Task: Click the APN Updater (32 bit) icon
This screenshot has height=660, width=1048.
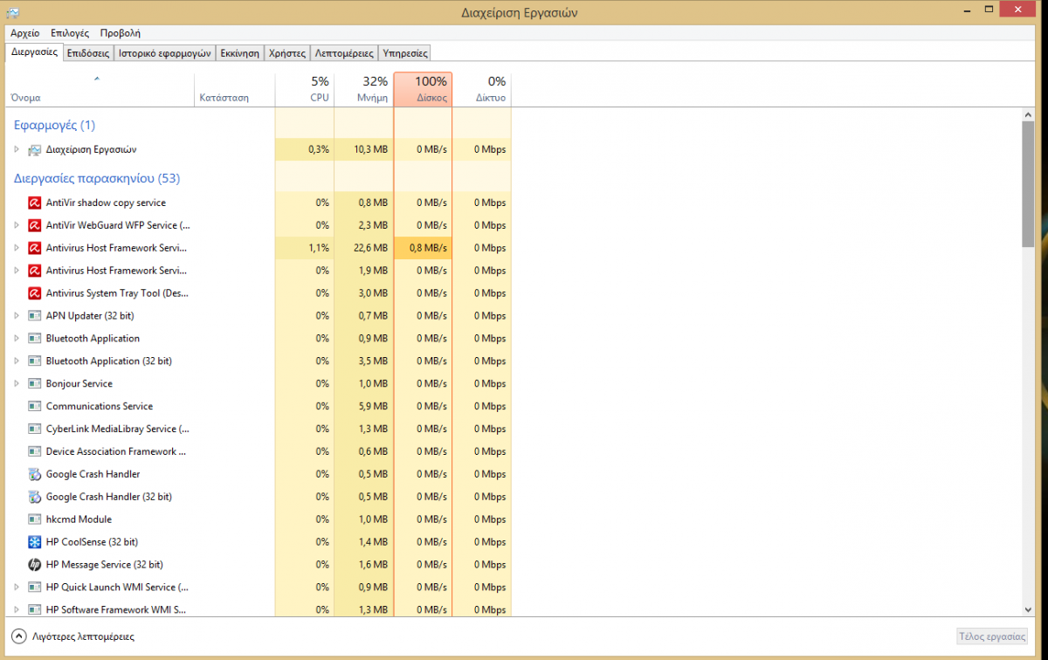Action: point(35,316)
